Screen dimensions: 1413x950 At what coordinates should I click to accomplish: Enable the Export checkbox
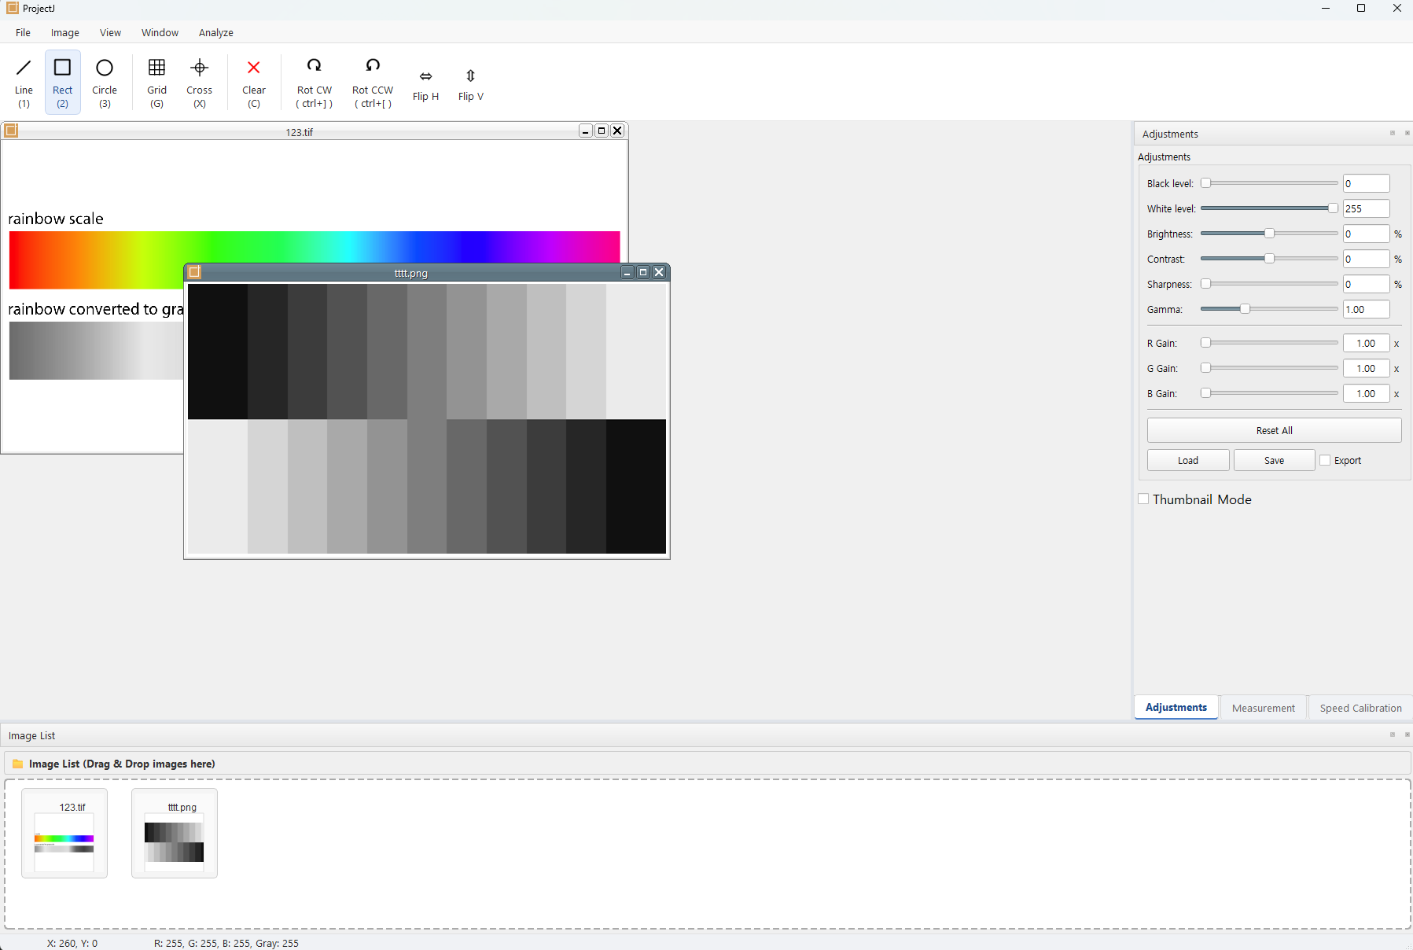[x=1325, y=460]
